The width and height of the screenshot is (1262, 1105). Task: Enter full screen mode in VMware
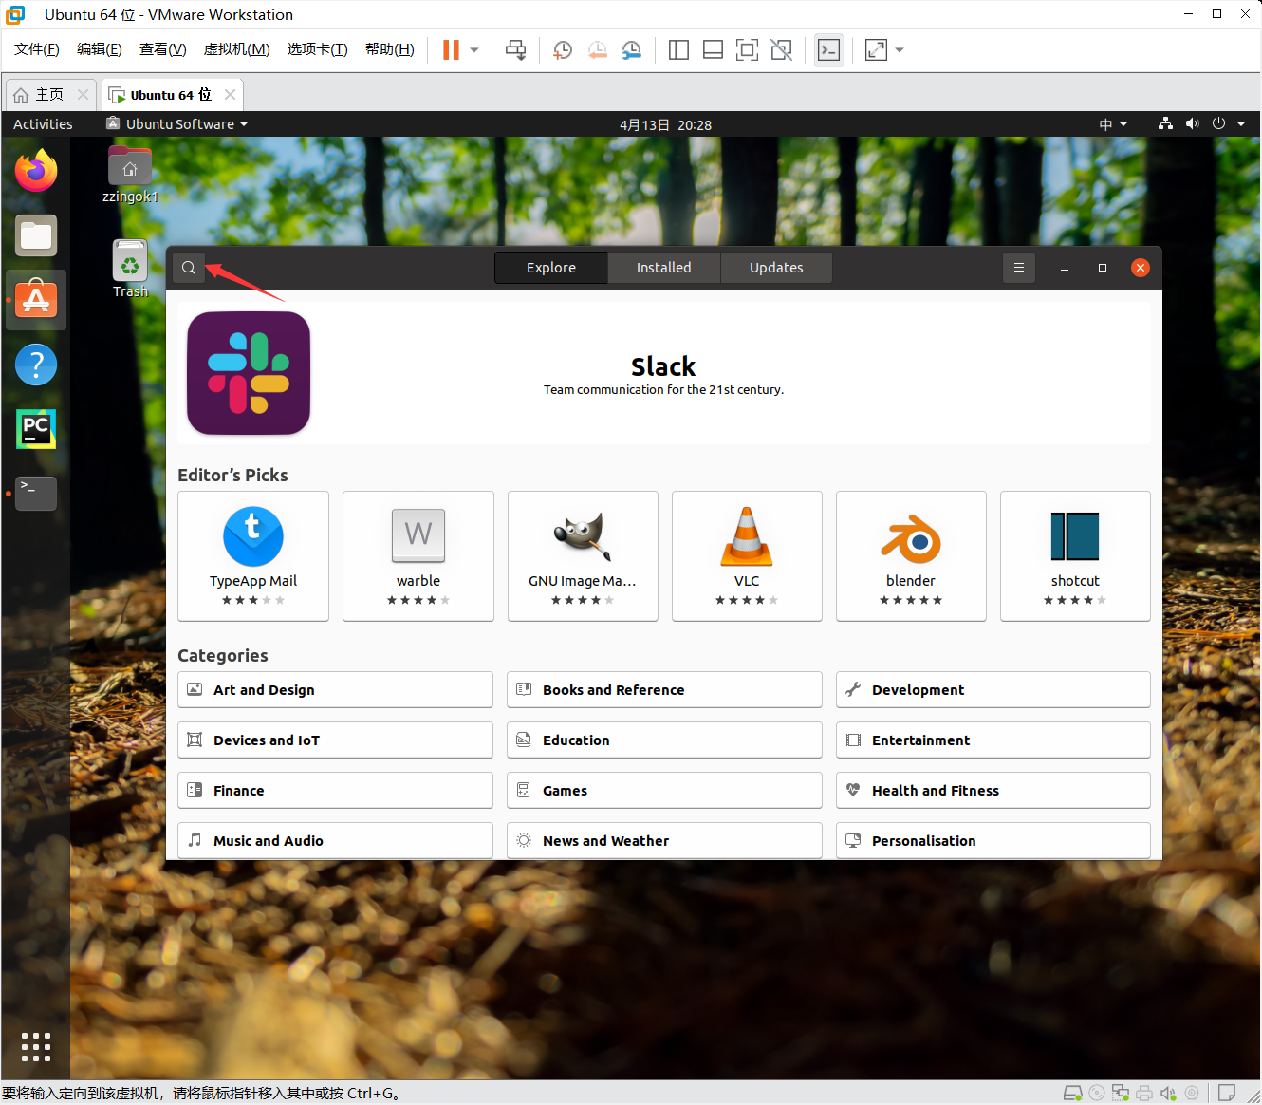[x=747, y=49]
